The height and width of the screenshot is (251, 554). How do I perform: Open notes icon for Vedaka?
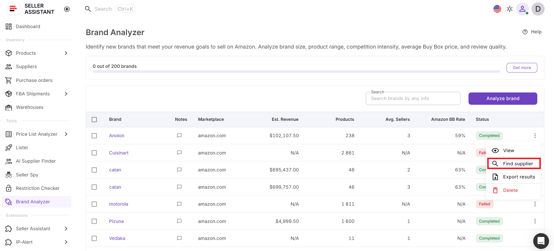179,238
